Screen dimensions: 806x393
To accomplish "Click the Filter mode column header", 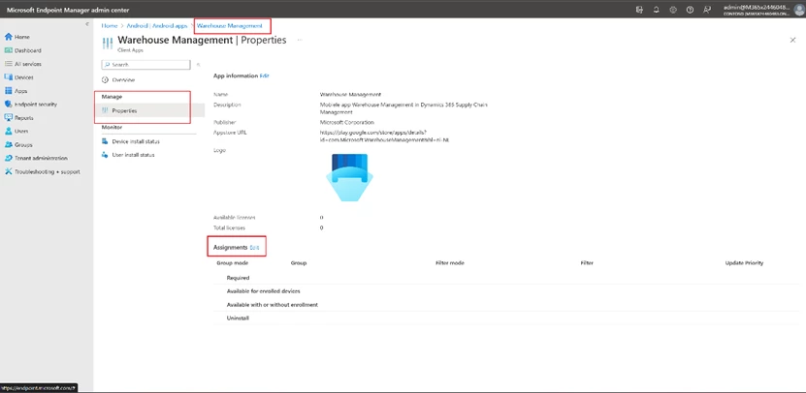I will 449,262.
